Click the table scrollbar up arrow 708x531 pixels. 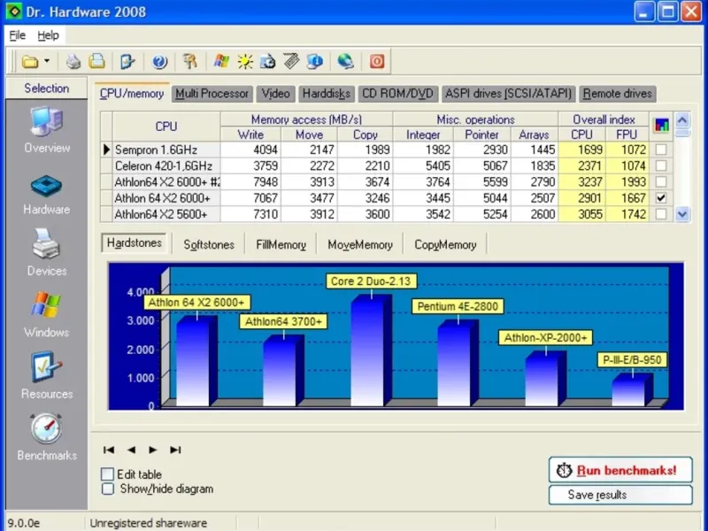[x=682, y=120]
